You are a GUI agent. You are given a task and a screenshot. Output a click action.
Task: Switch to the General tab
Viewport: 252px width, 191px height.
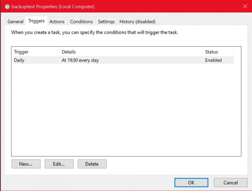(15, 21)
